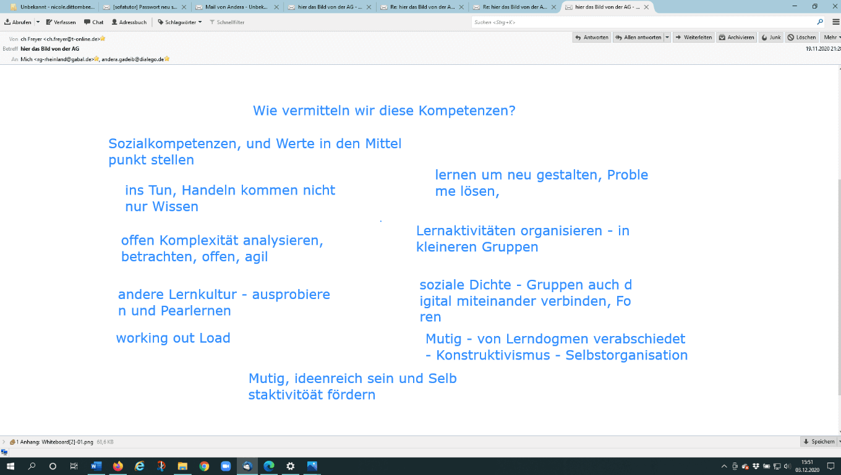Open the Adressbuch address book

(x=129, y=22)
